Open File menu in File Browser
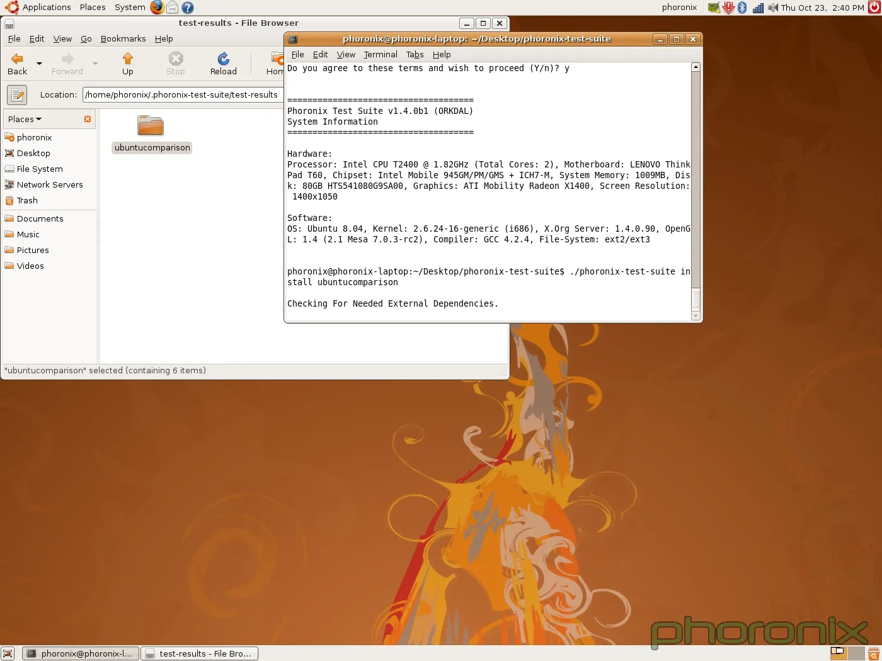Viewport: 882px width, 661px height. [14, 38]
